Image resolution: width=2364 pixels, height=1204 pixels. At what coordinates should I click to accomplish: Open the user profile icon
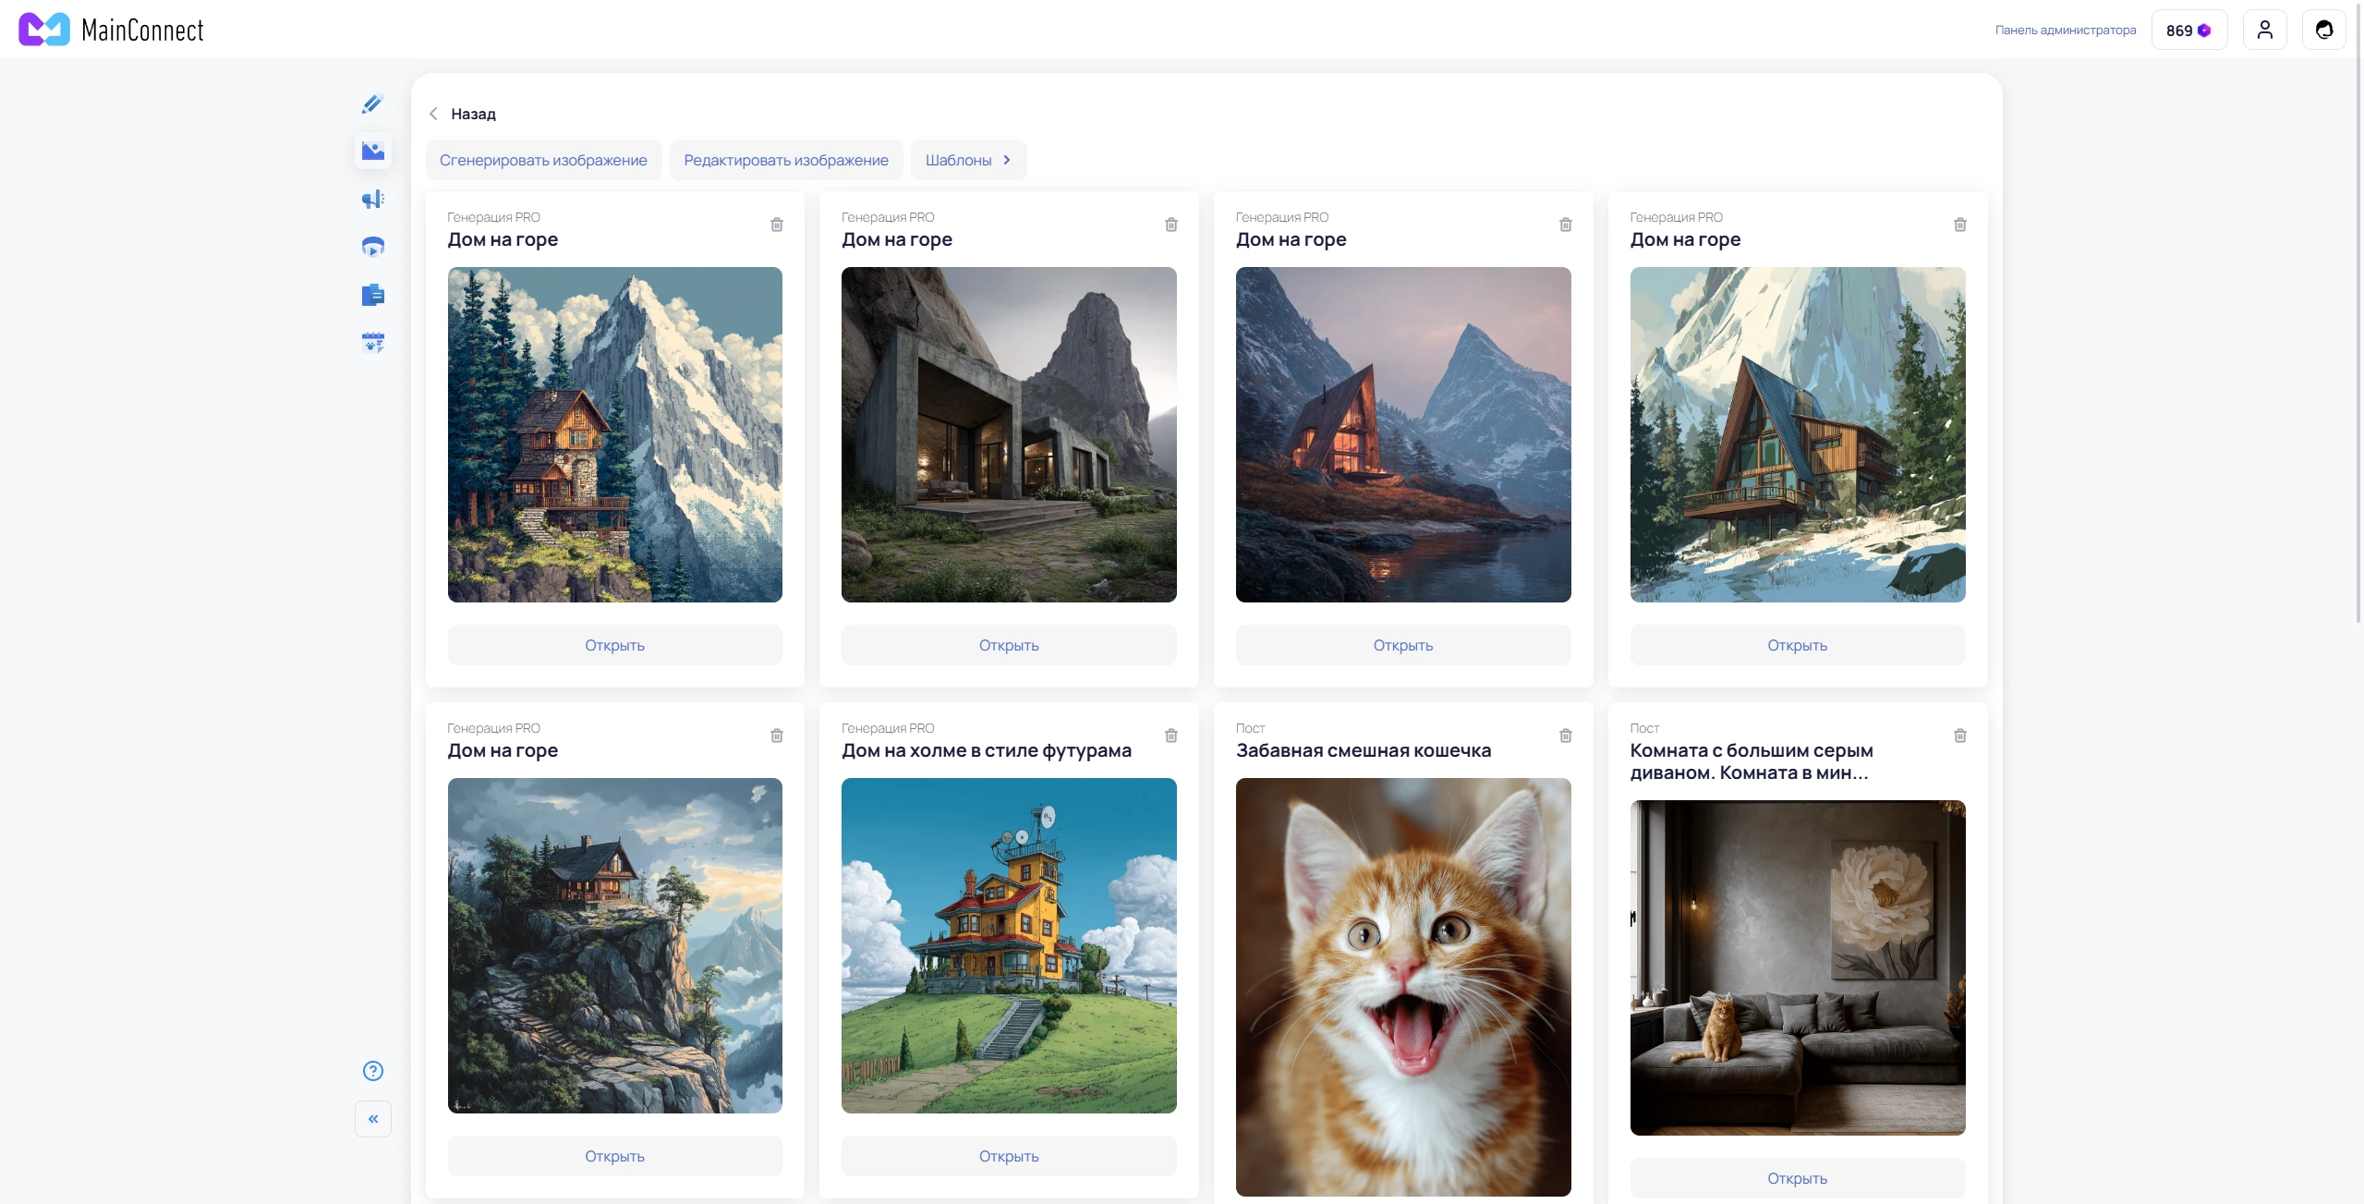[x=2264, y=30]
